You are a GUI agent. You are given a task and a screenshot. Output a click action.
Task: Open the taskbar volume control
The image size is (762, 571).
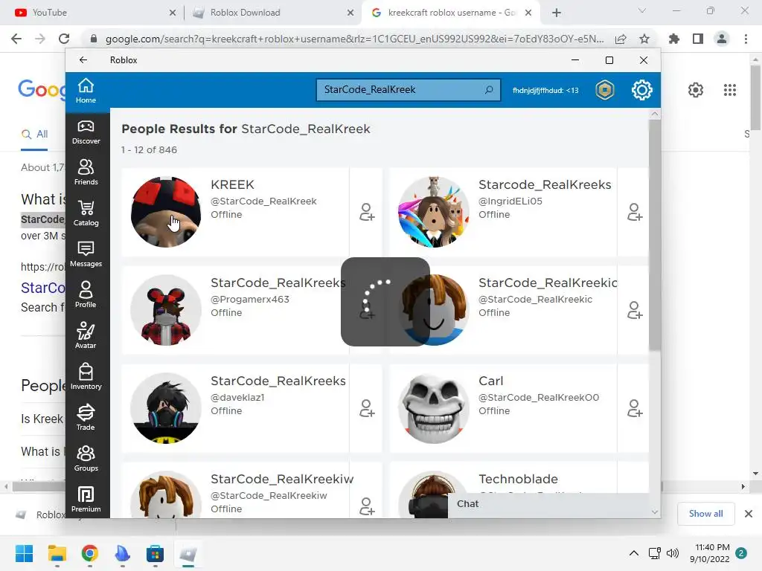pos(673,553)
